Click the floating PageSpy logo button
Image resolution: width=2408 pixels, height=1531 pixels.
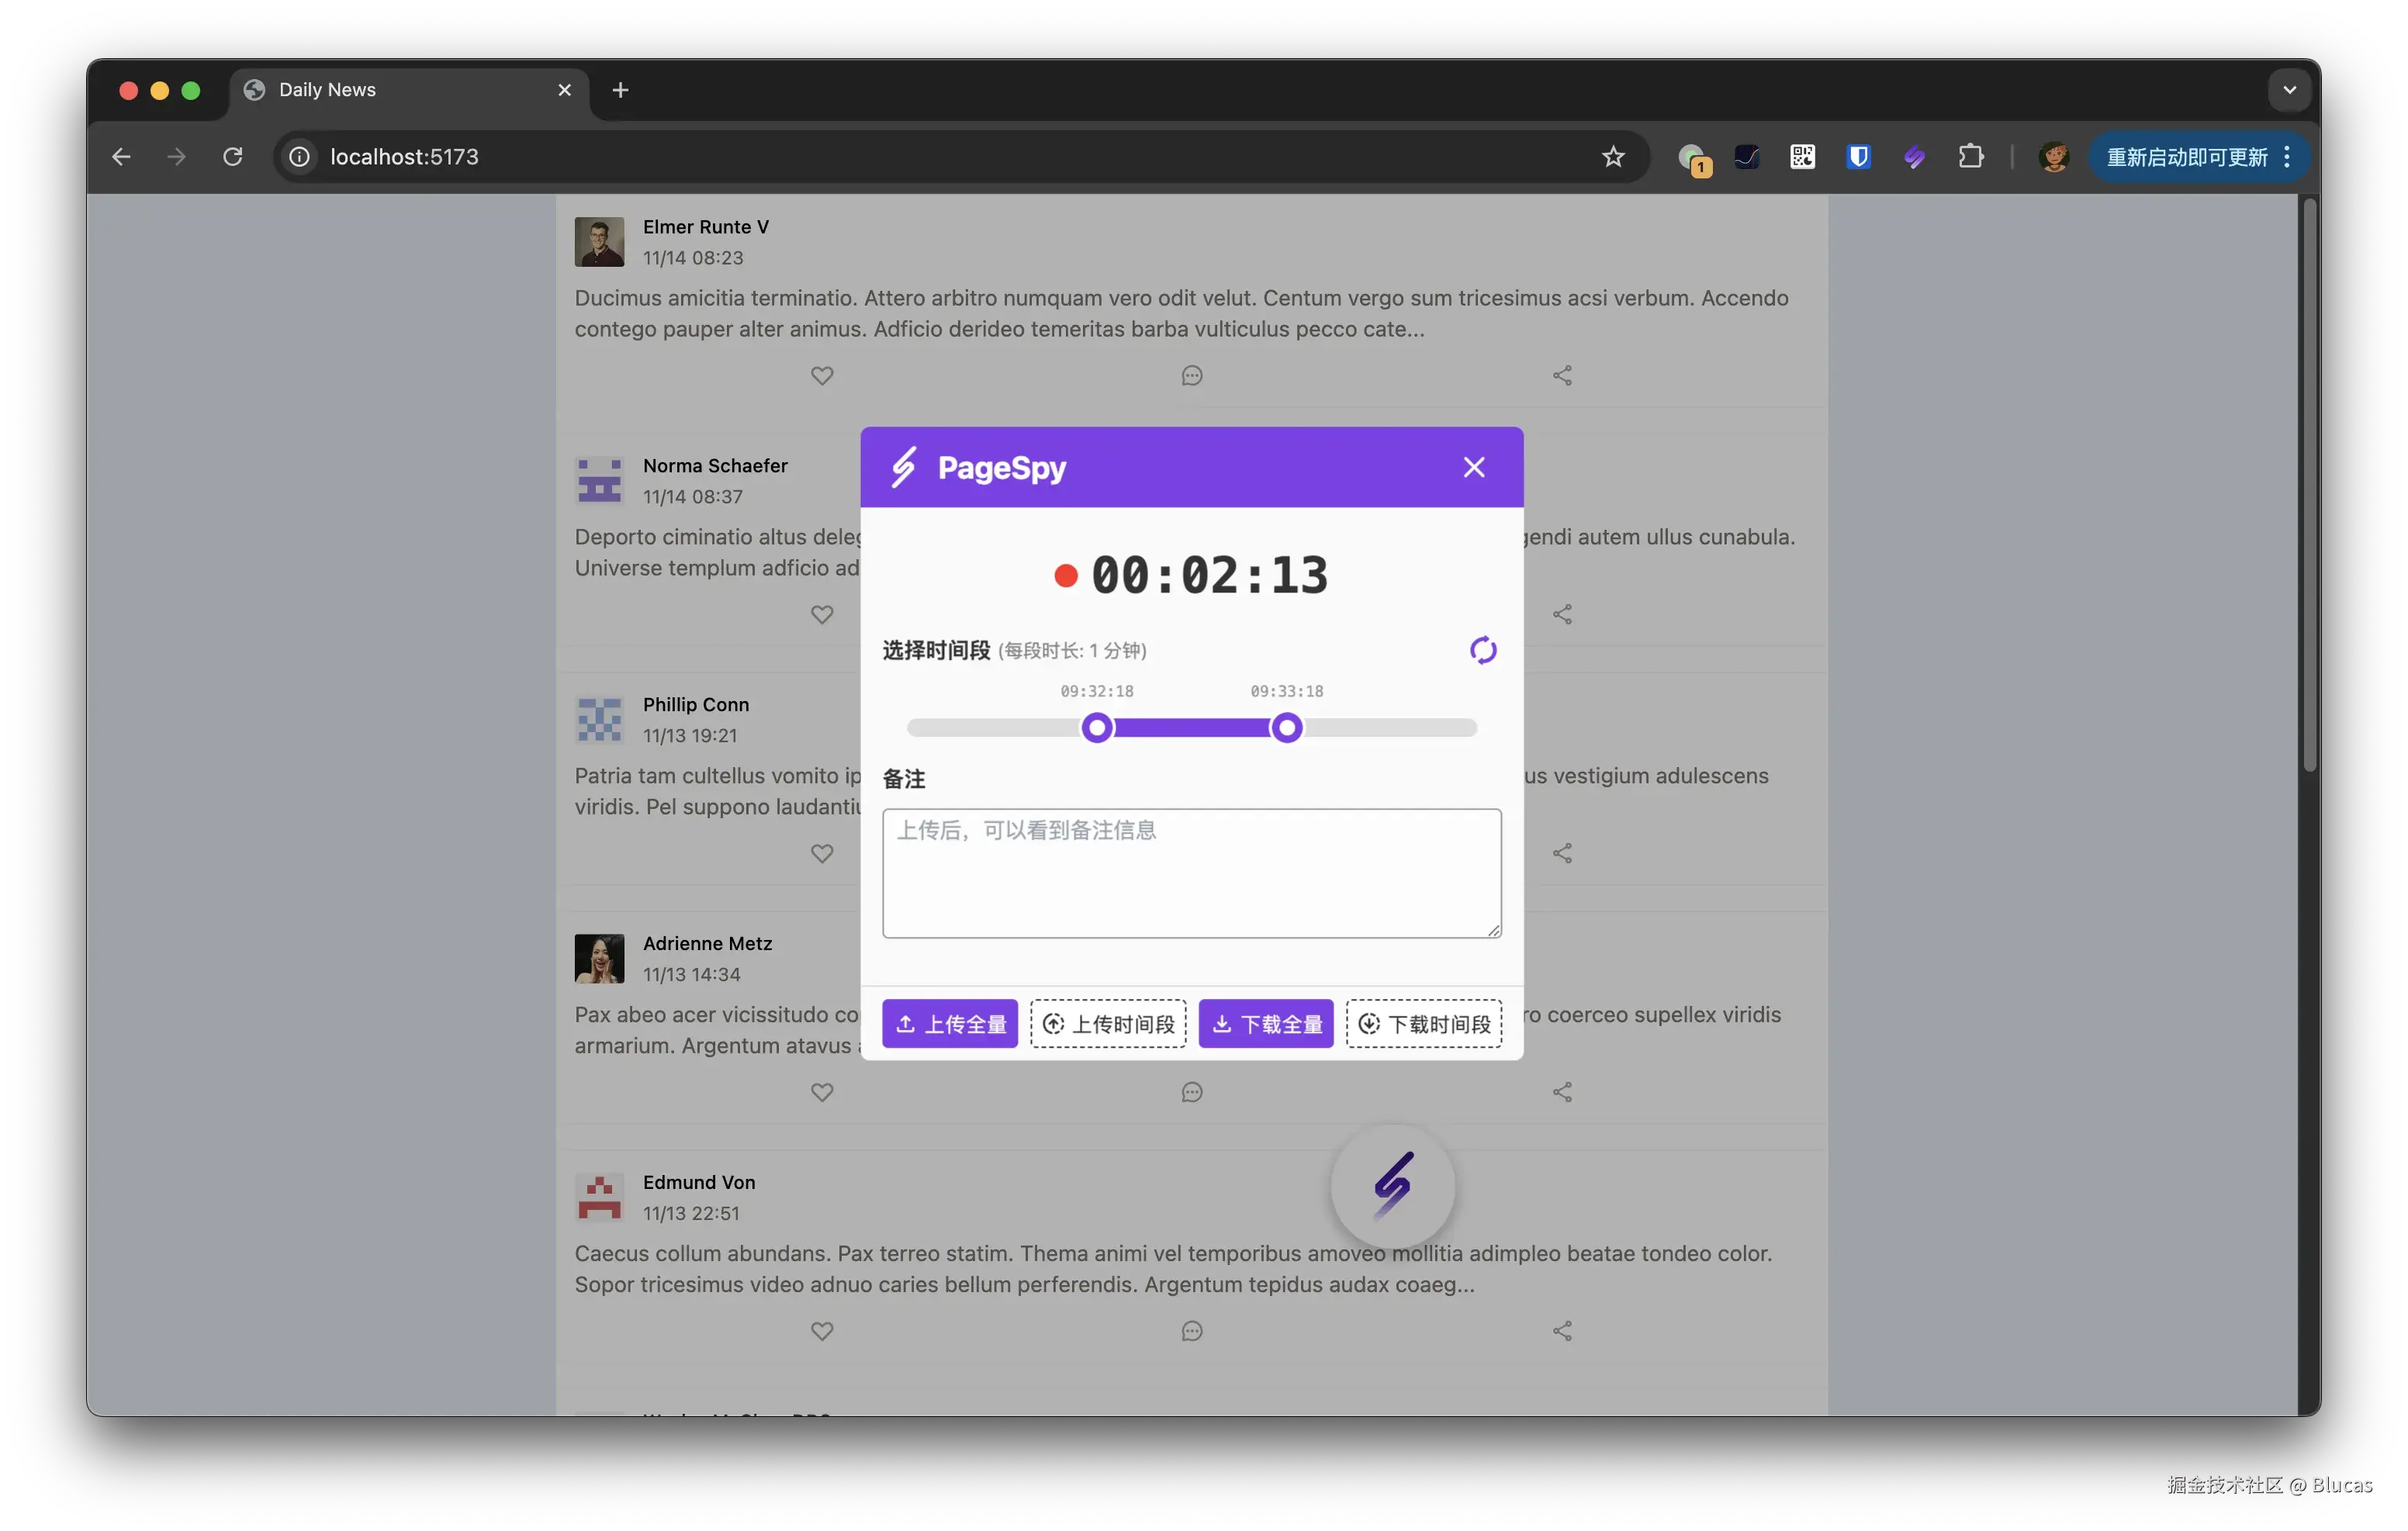pyautogui.click(x=1392, y=1186)
